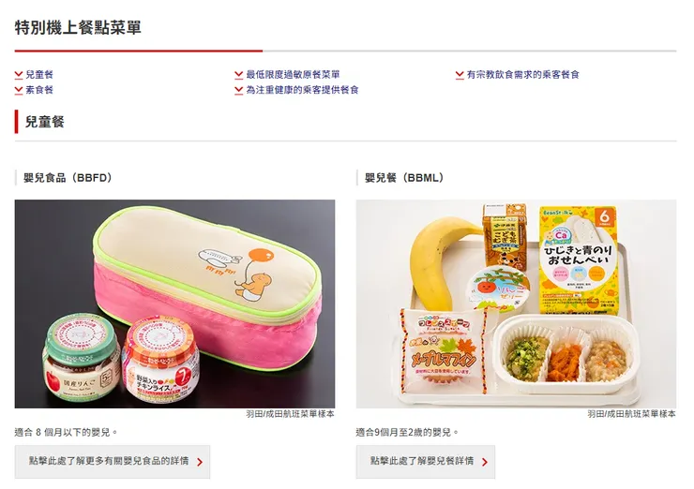The image size is (694, 489).
Task: Go to 為注重健康的乘客提供餐食 section
Action: point(302,90)
